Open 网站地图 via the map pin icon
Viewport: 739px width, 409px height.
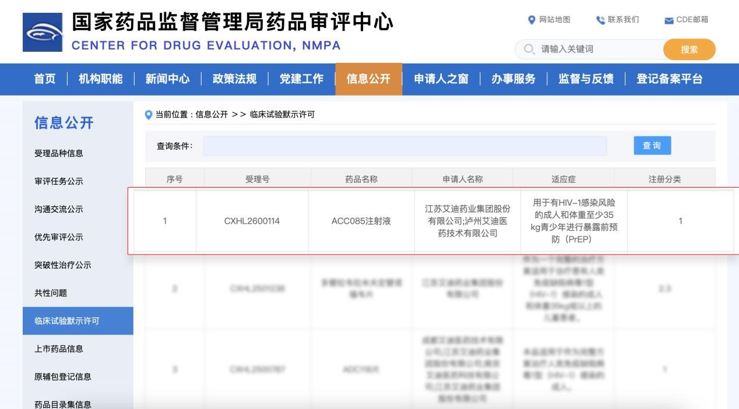[x=531, y=20]
